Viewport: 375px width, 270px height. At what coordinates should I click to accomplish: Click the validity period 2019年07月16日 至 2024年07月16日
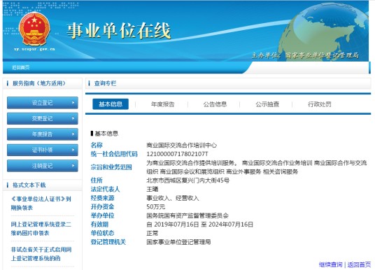click(204, 225)
